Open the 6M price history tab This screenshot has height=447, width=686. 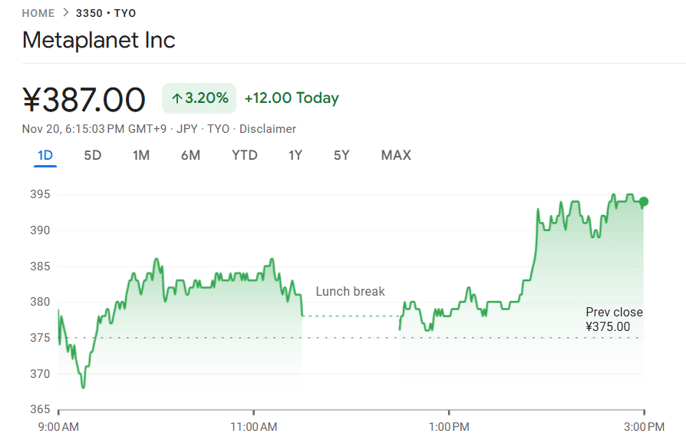pos(190,155)
